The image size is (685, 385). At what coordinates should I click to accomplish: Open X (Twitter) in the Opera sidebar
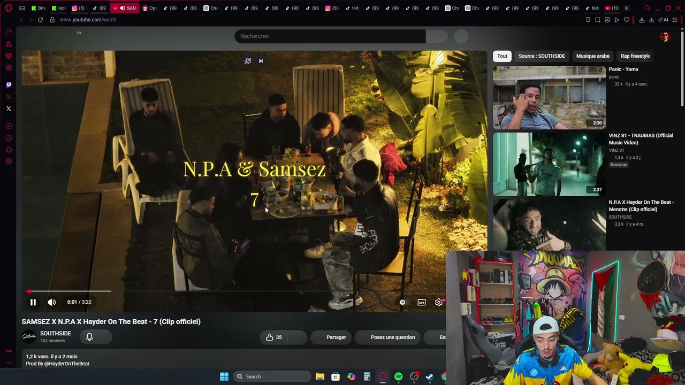(9, 109)
